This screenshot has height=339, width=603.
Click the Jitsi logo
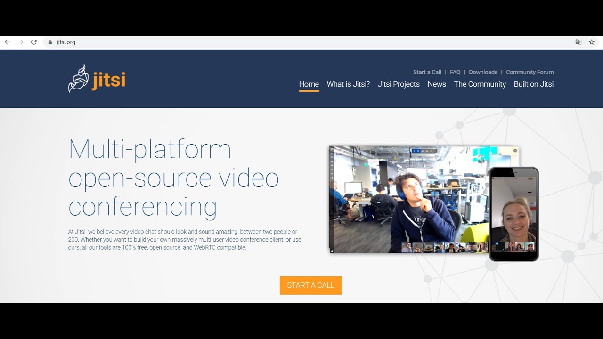point(97,78)
